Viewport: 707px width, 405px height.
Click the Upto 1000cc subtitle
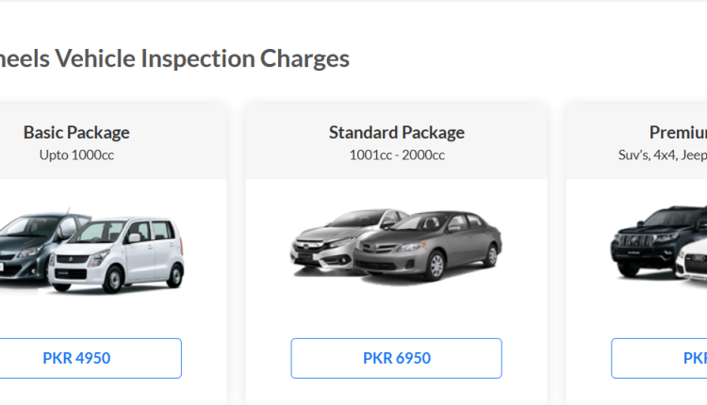[76, 155]
